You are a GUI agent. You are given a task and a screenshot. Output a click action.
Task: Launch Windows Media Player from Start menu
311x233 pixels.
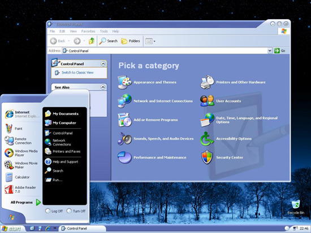click(x=21, y=153)
